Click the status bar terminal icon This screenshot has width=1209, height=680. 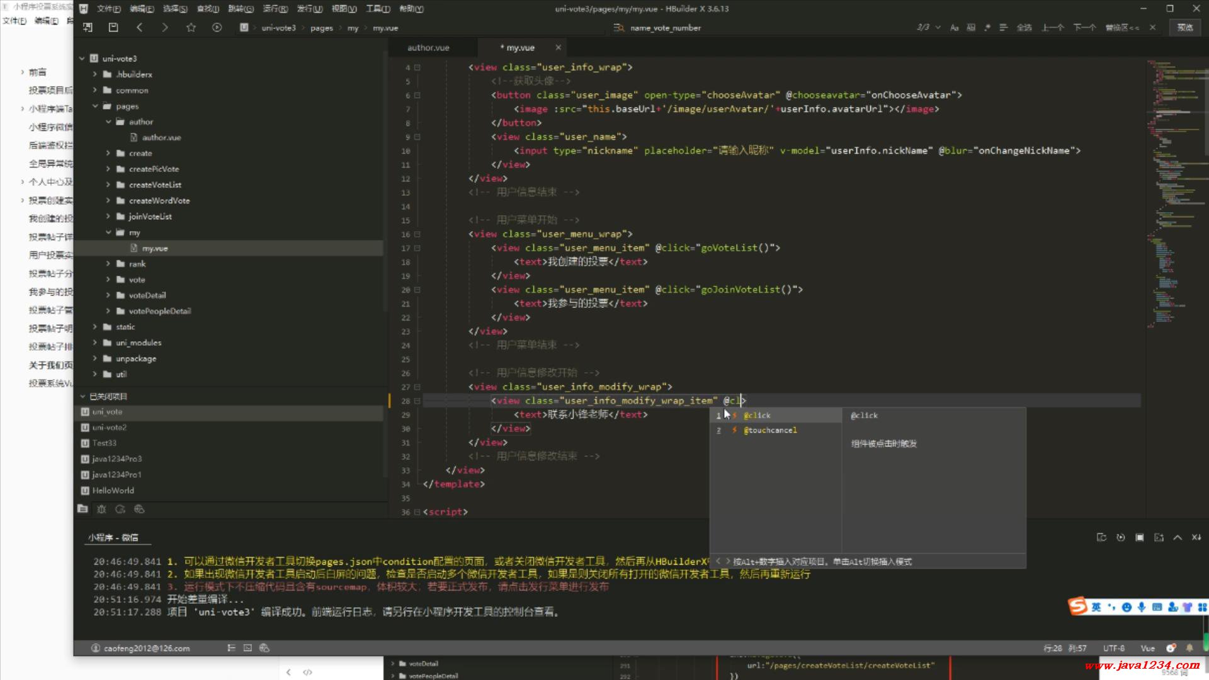coord(247,648)
